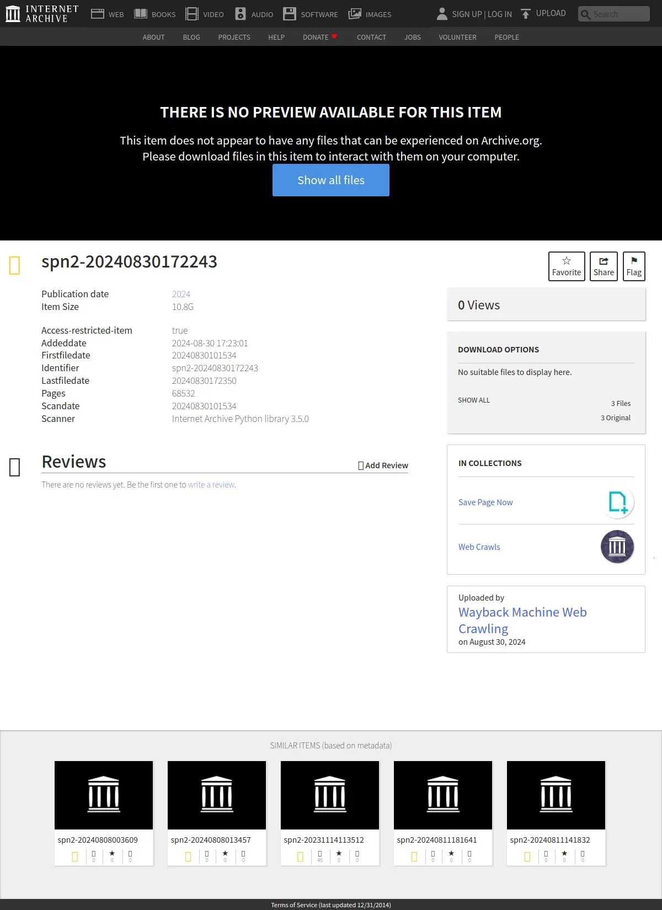Click the item size value 10.8G
The image size is (662, 910).
(183, 307)
